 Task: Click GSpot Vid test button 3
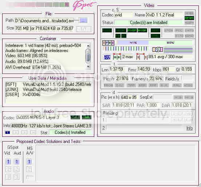[8, 177]
